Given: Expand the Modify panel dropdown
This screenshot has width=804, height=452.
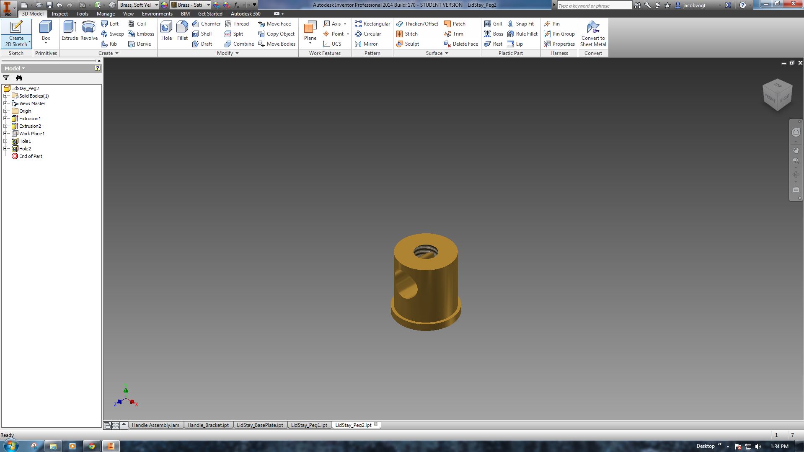Looking at the screenshot, I should point(228,53).
